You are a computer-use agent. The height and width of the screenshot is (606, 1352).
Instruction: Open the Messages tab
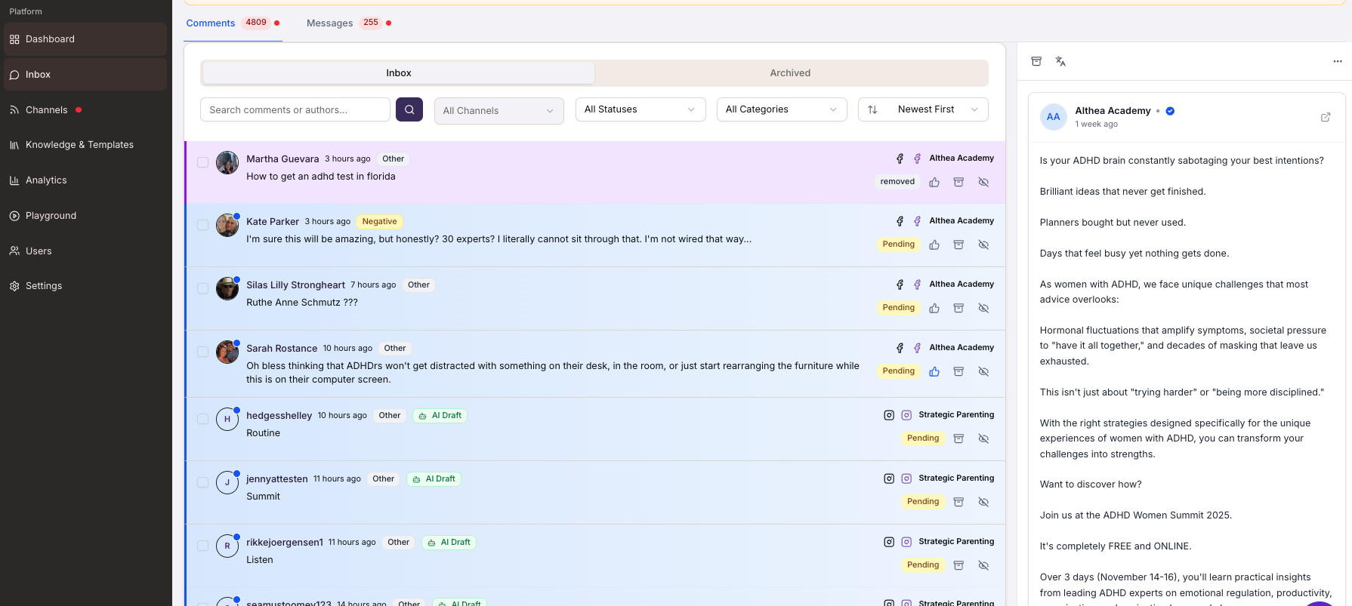click(349, 23)
